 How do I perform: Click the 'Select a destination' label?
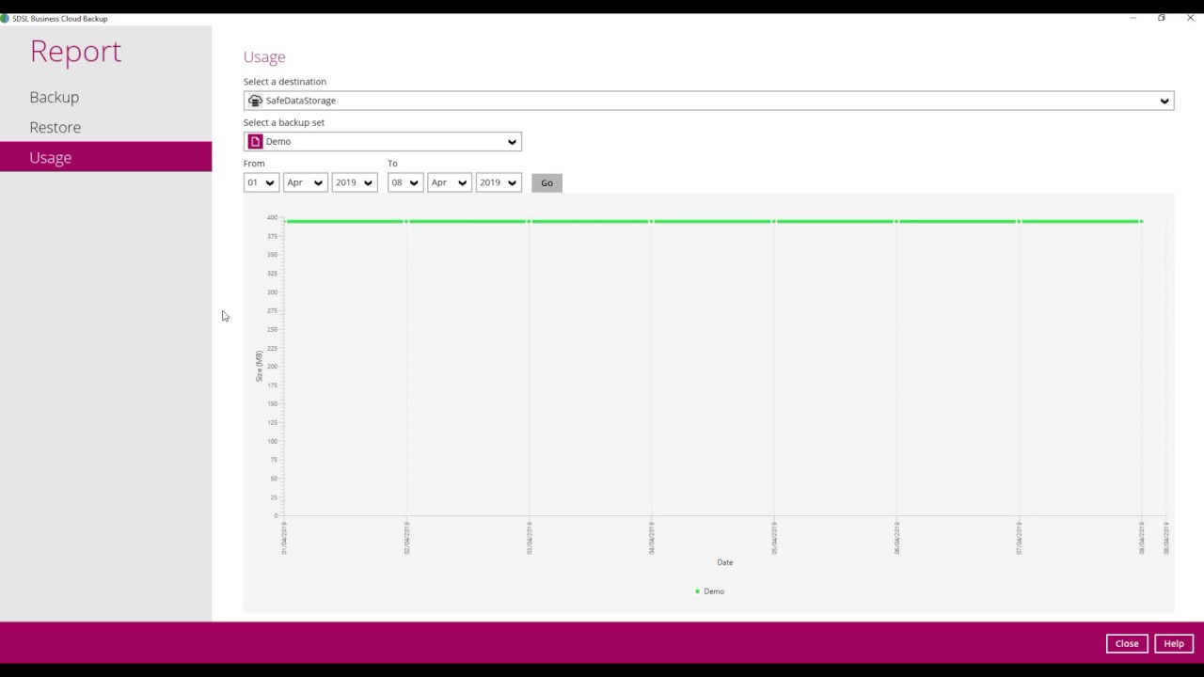[285, 82]
